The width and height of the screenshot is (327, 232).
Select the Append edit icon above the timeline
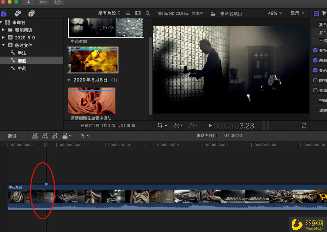coord(55,136)
